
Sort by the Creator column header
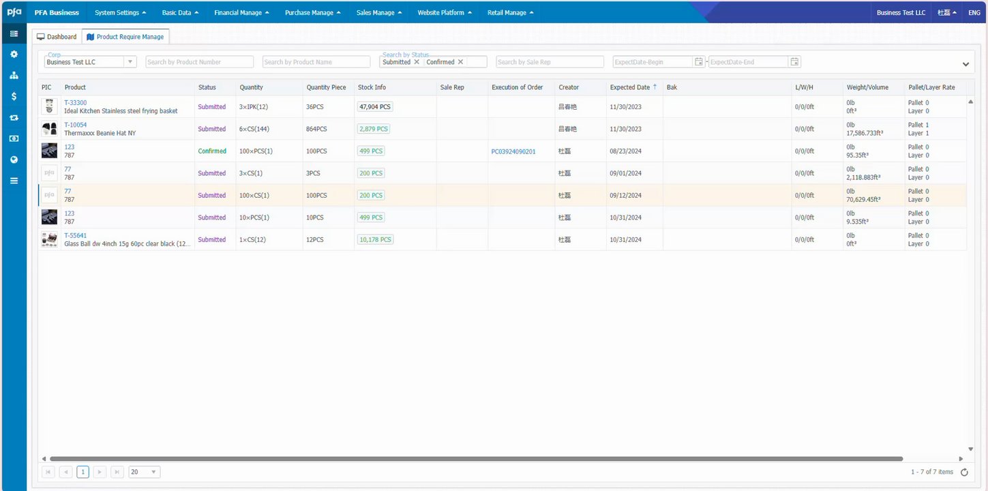[580, 87]
